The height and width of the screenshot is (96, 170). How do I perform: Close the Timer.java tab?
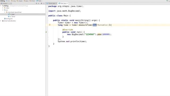coord(56,3)
